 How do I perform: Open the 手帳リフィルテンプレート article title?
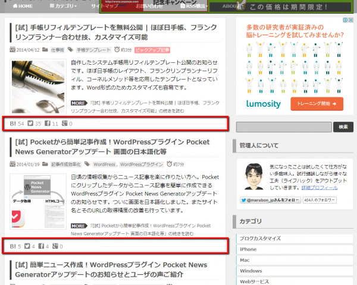(115, 32)
